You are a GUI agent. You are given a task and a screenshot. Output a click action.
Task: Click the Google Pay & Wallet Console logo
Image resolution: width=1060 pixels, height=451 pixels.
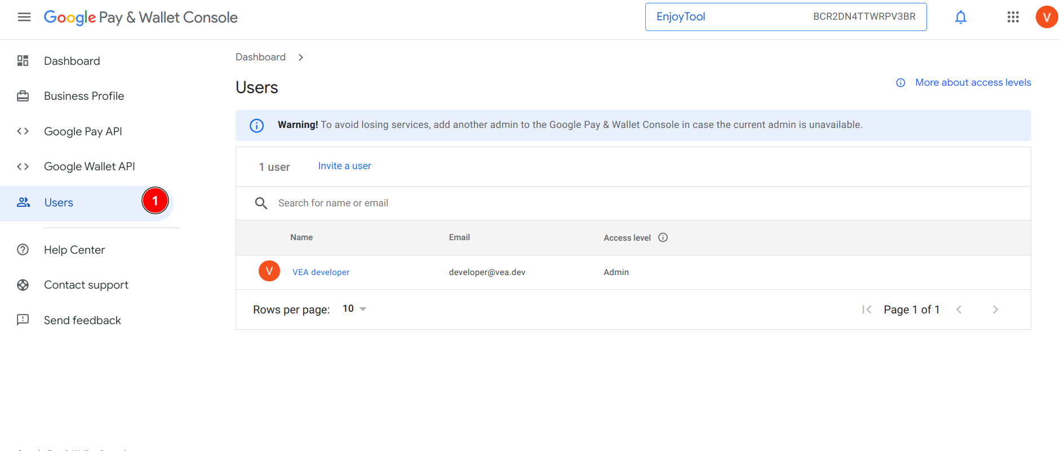pos(141,17)
